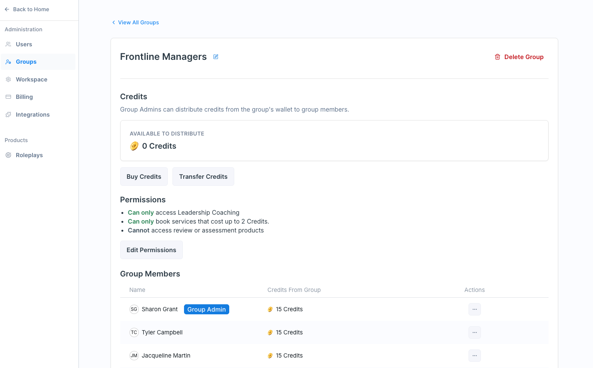Viewport: 593px width, 368px height.
Task: Click the Transfer Credits button
Action: coord(203,176)
